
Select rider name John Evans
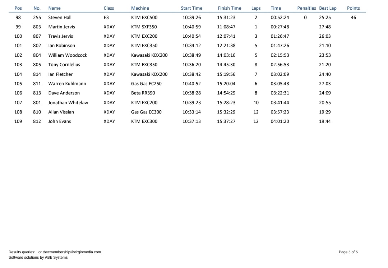coord(59,121)
